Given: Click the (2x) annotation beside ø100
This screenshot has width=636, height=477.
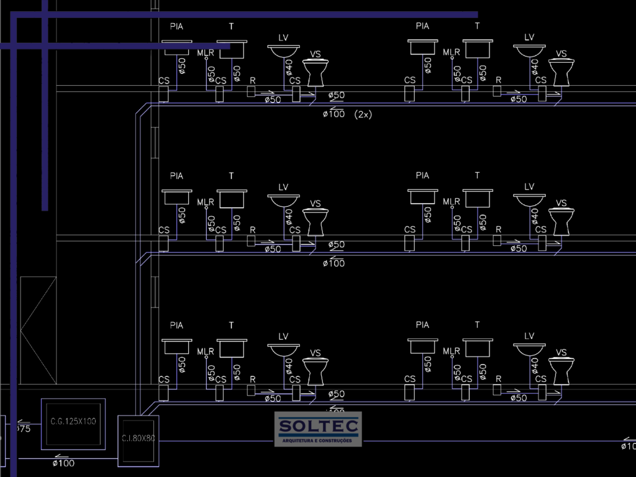Looking at the screenshot, I should (x=363, y=114).
